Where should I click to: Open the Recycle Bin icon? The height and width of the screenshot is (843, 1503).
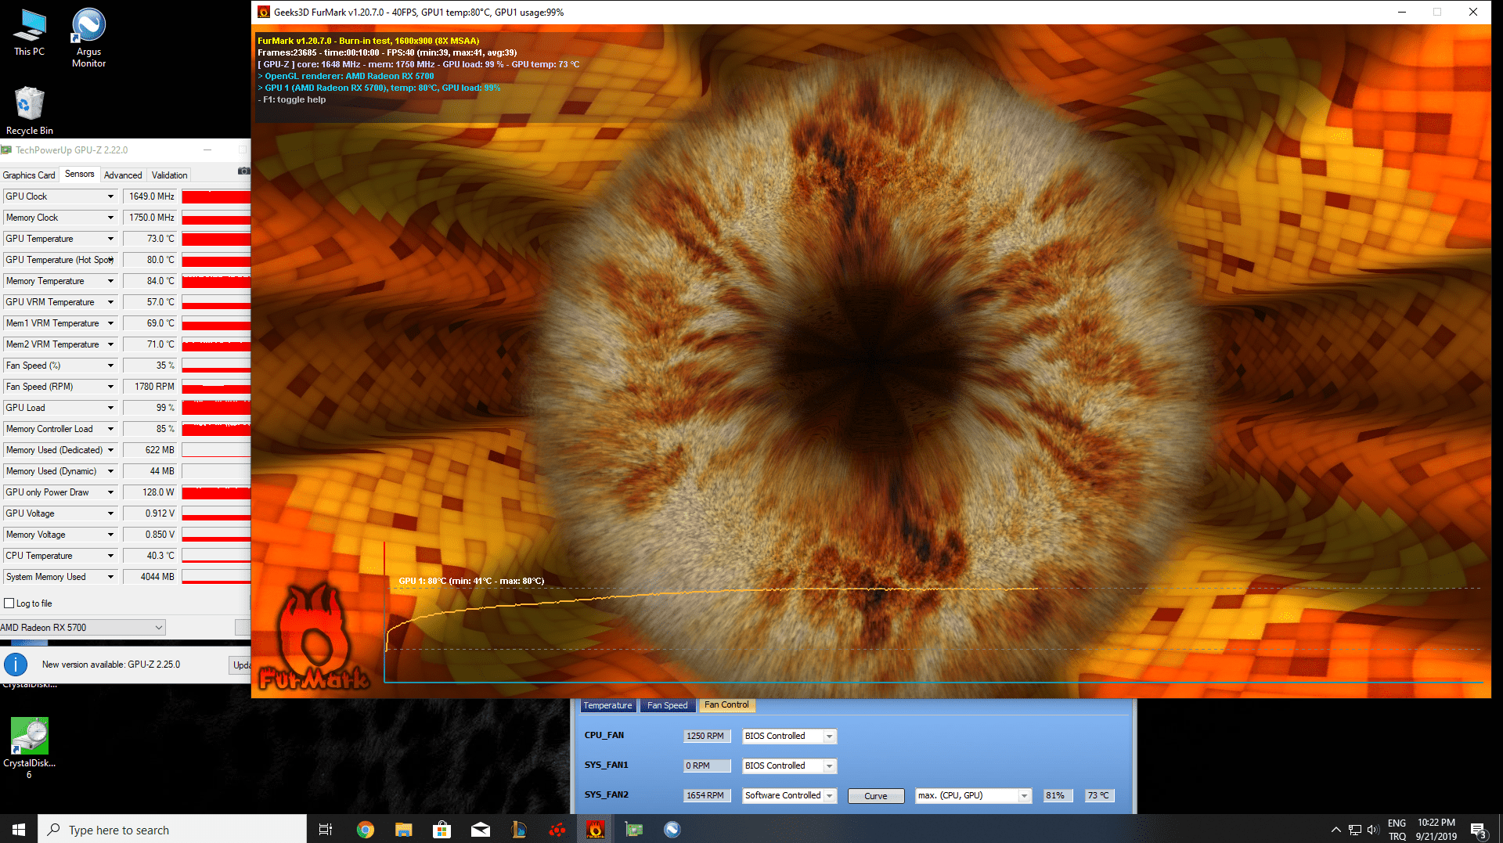click(x=30, y=110)
